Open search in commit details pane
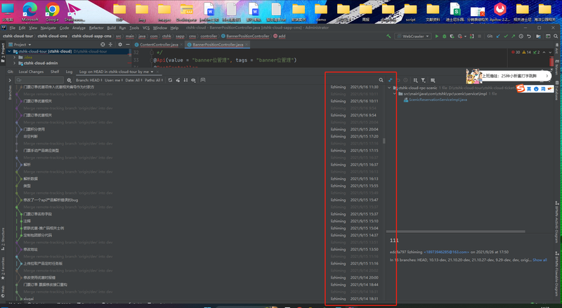Screen dimensions: 562x308 (x=381, y=80)
